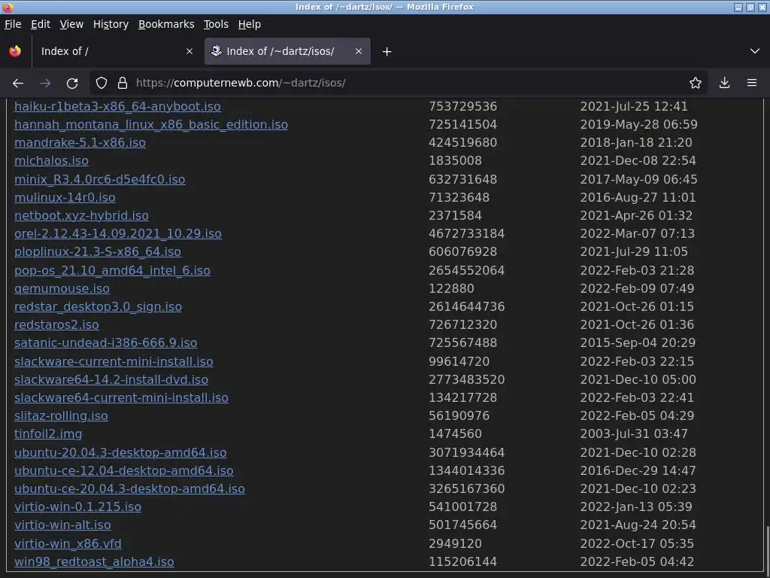Select file size 4672733184
The width and height of the screenshot is (770, 578).
(x=466, y=234)
